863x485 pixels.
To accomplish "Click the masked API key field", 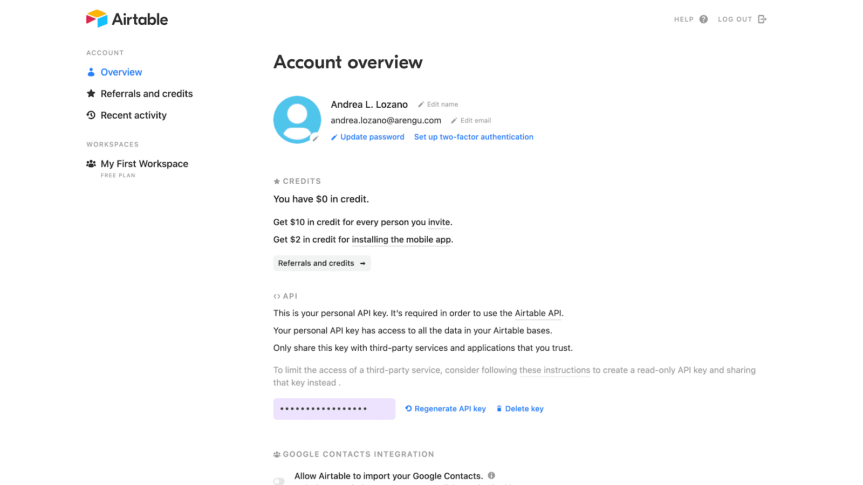I will pyautogui.click(x=334, y=409).
